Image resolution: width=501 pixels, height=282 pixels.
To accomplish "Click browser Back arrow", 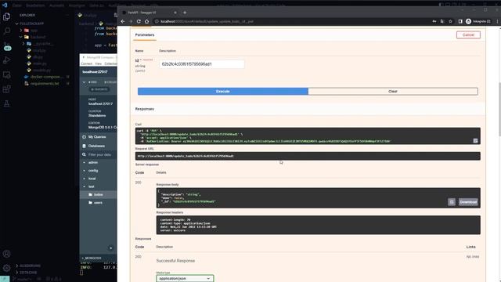I will [x=123, y=21].
